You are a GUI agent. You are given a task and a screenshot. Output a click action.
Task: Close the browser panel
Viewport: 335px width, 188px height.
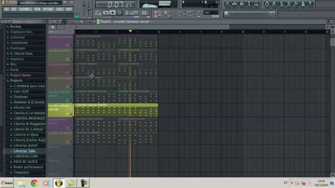[43, 21]
